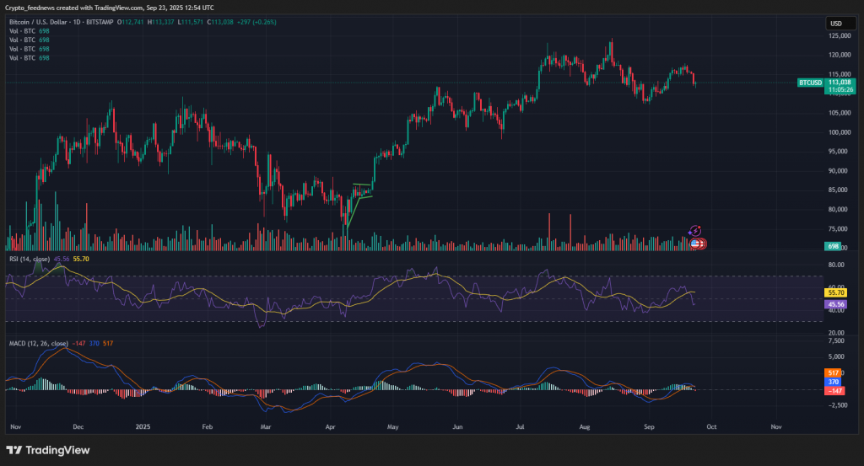Click the yellow 55.70 RSI axis label

pos(837,292)
